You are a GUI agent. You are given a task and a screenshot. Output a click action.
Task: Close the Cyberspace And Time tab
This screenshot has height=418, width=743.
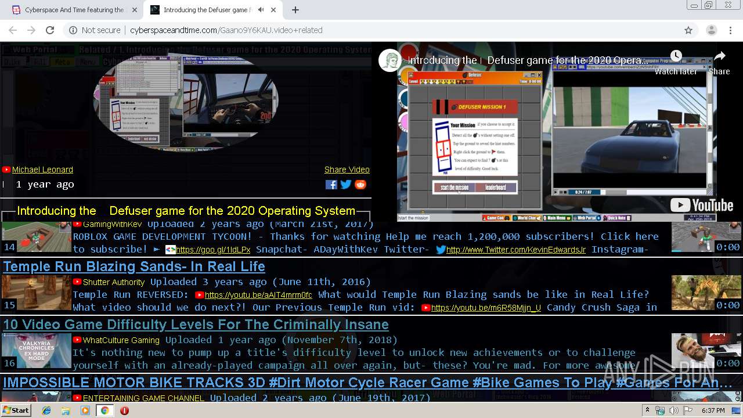[x=135, y=10]
